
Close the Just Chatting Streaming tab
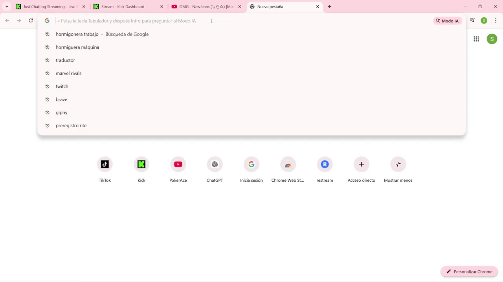pos(84,7)
